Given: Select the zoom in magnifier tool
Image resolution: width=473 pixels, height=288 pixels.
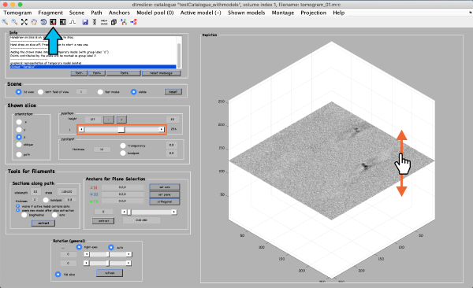Looking at the screenshot, I should pyautogui.click(x=5, y=22).
